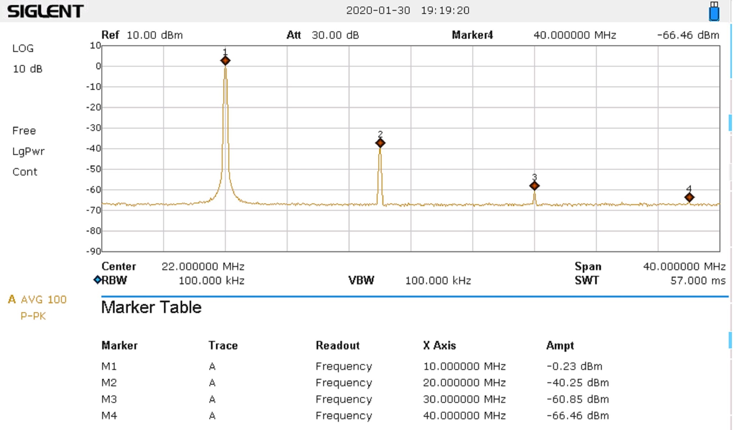The width and height of the screenshot is (733, 430).
Task: Click the RBW 100.000 kHz value
Action: [x=212, y=281]
